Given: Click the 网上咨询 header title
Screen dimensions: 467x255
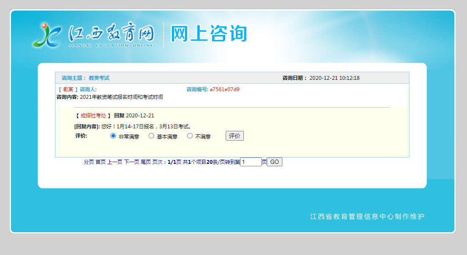Looking at the screenshot, I should pyautogui.click(x=209, y=33).
